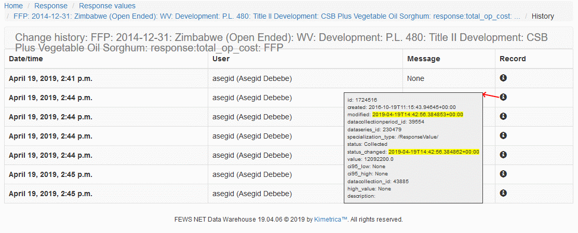Open record info icon in second 2:44 p.m. row
Screen dimensions: 578x233
pyautogui.click(x=503, y=116)
